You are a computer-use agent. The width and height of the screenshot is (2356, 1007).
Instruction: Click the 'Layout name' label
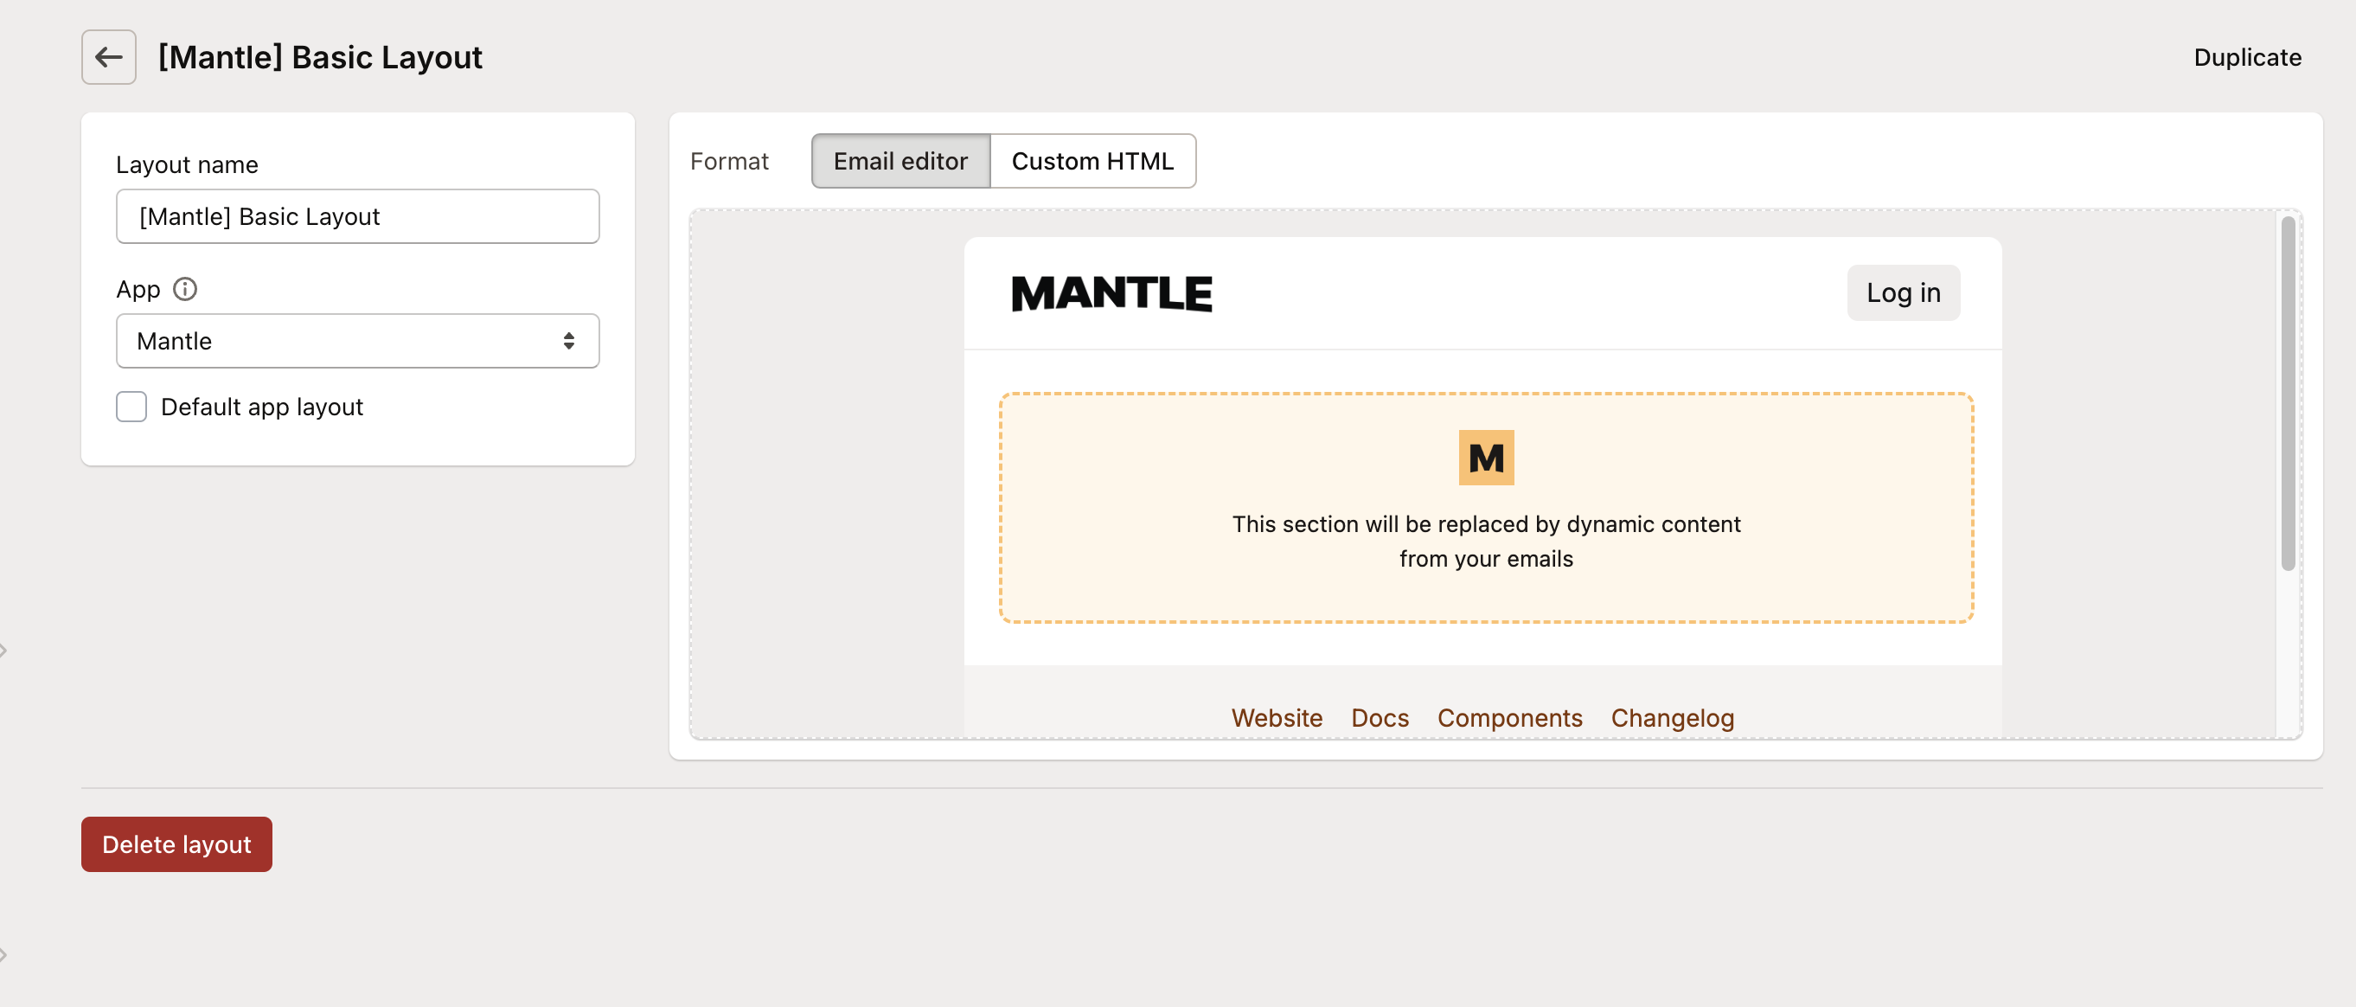[187, 164]
